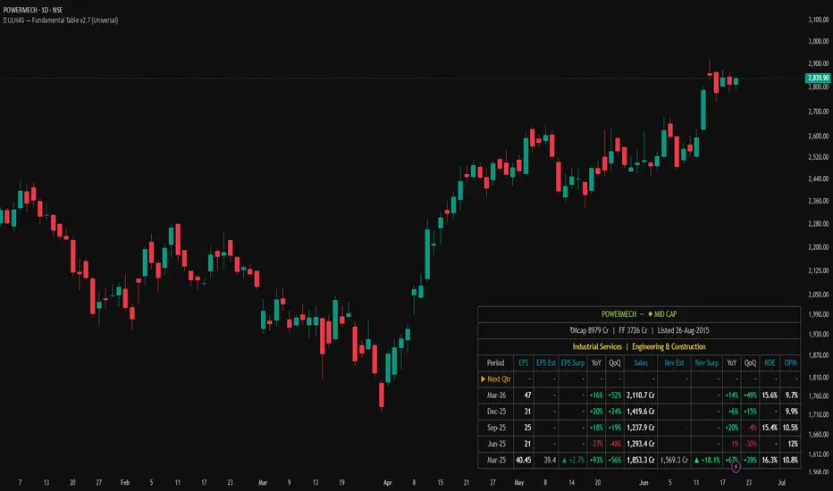This screenshot has height=491, width=833.
Task: Click the 3,000.00 price axis label
Action: [818, 41]
